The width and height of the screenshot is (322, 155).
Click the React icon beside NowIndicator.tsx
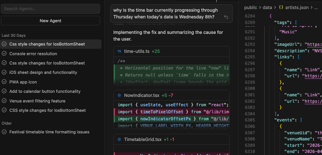point(119,95)
